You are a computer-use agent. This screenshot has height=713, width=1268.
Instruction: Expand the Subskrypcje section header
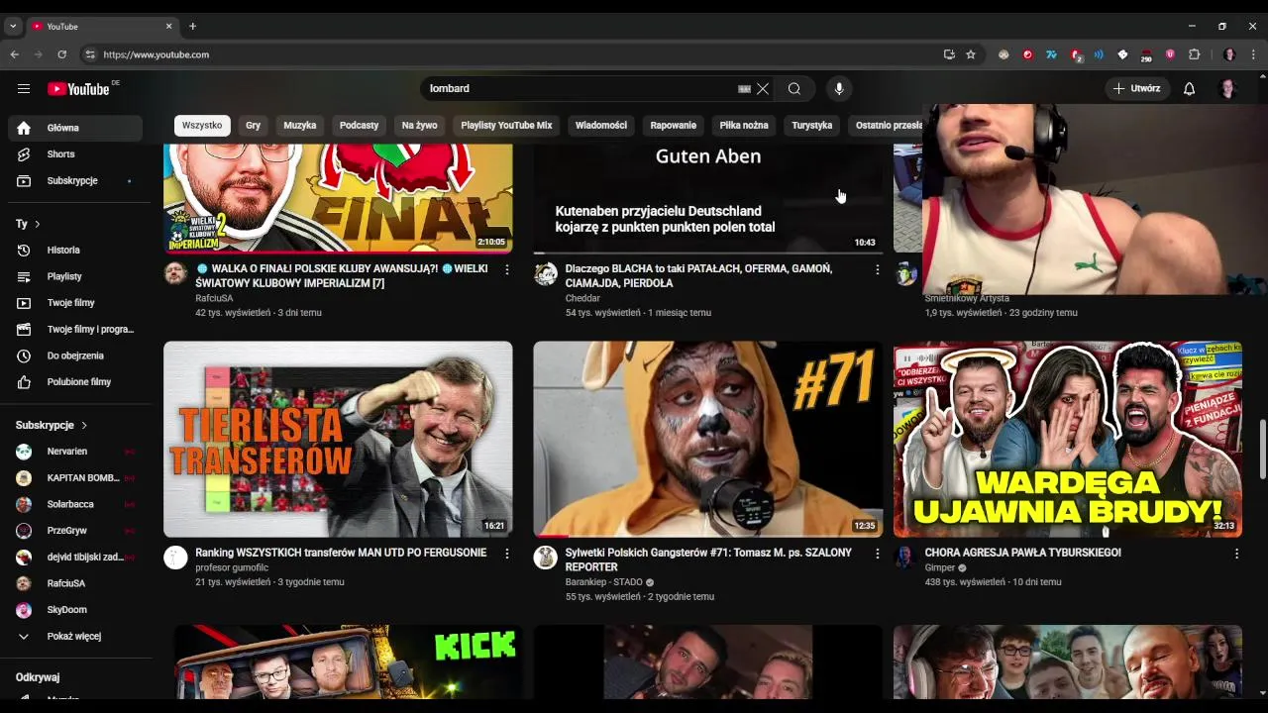(52, 425)
